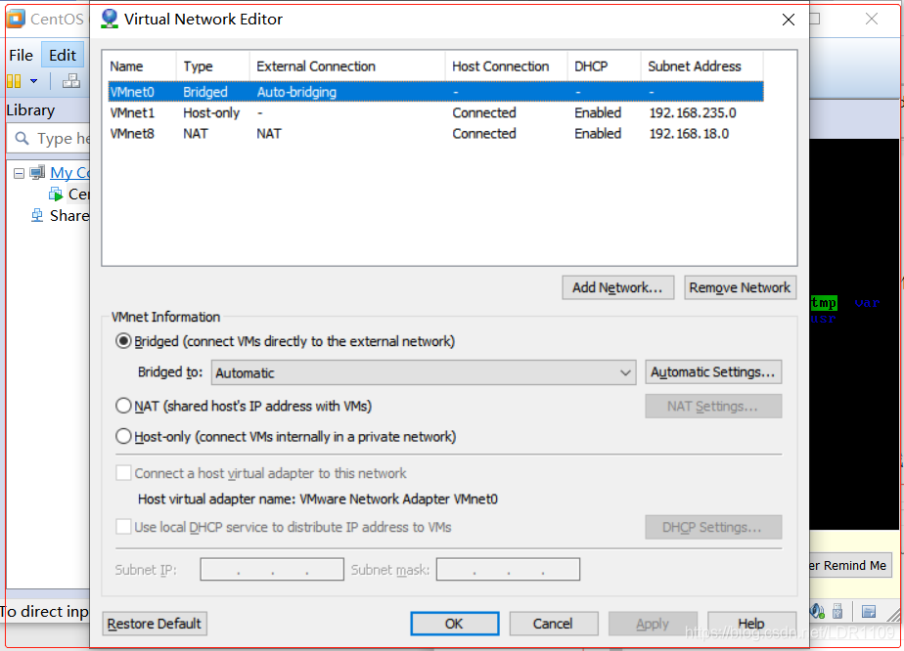Viewport: 904px width, 651px height.
Task: Click the pause virtual machine icon
Action: [x=14, y=81]
